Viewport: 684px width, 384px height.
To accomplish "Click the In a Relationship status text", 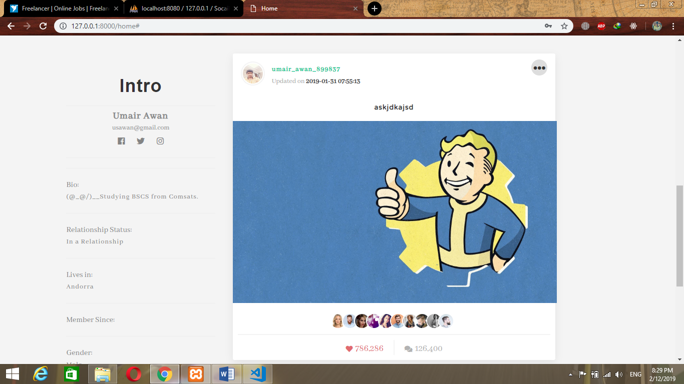I will point(95,241).
